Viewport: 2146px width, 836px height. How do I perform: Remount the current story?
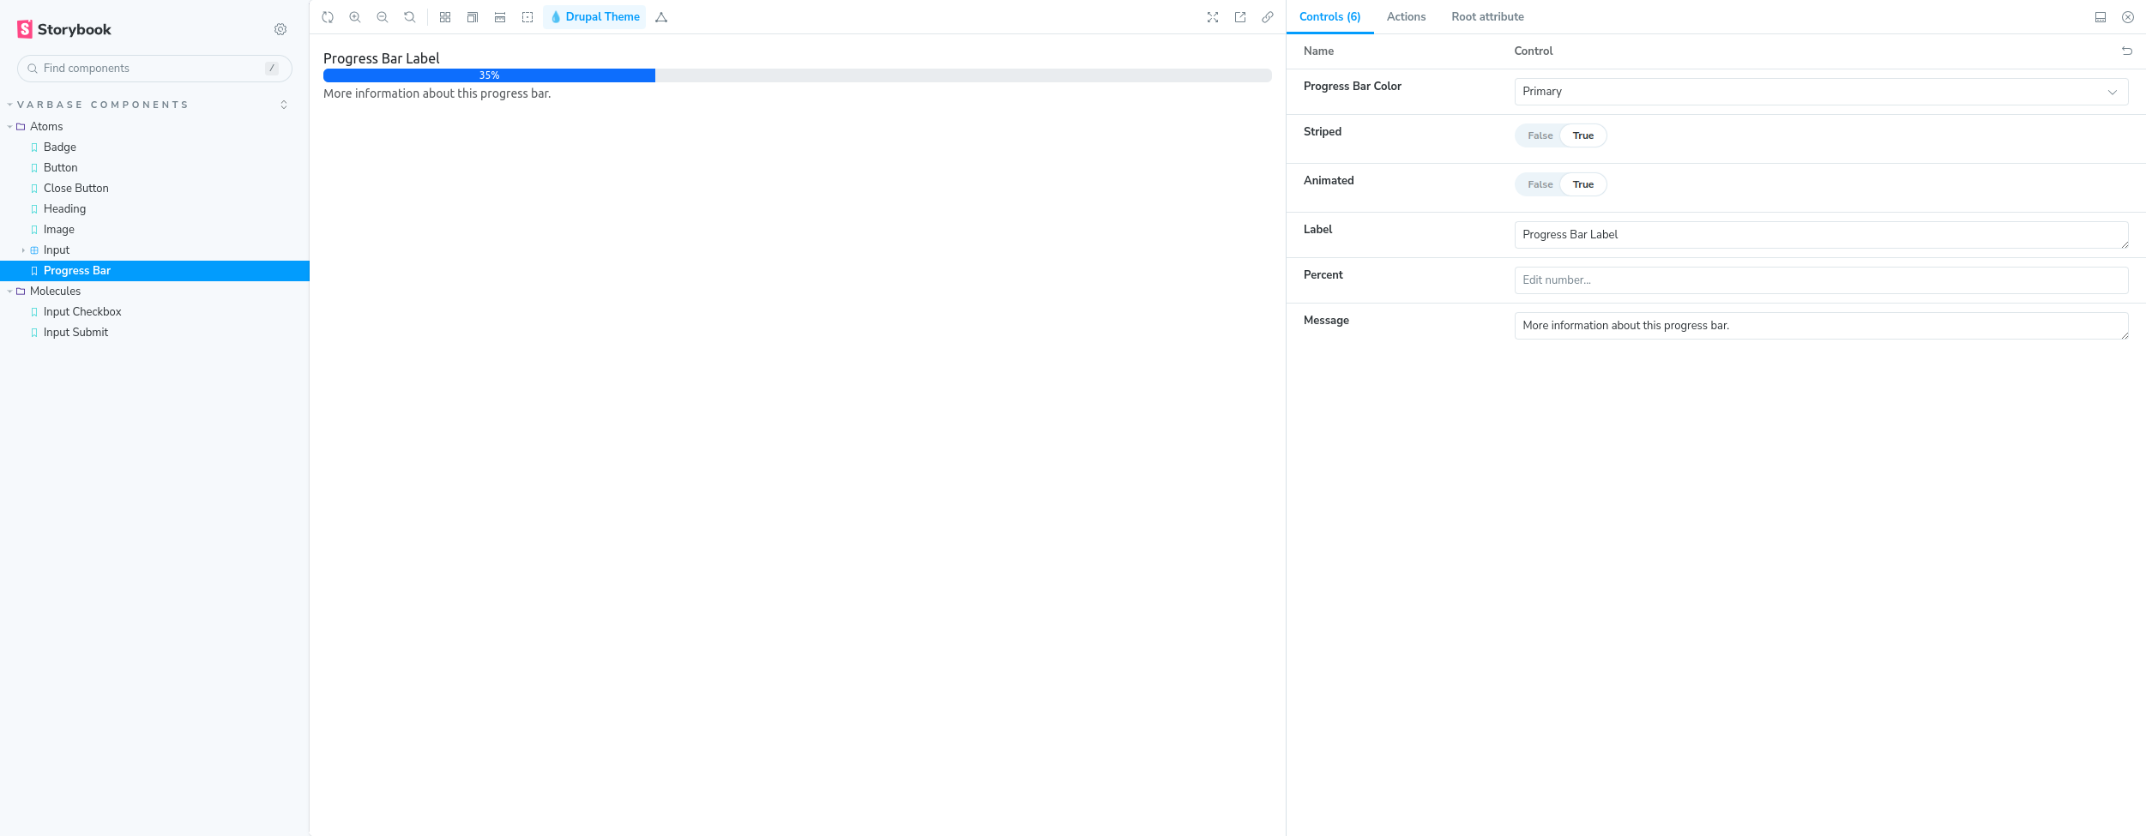click(x=327, y=16)
